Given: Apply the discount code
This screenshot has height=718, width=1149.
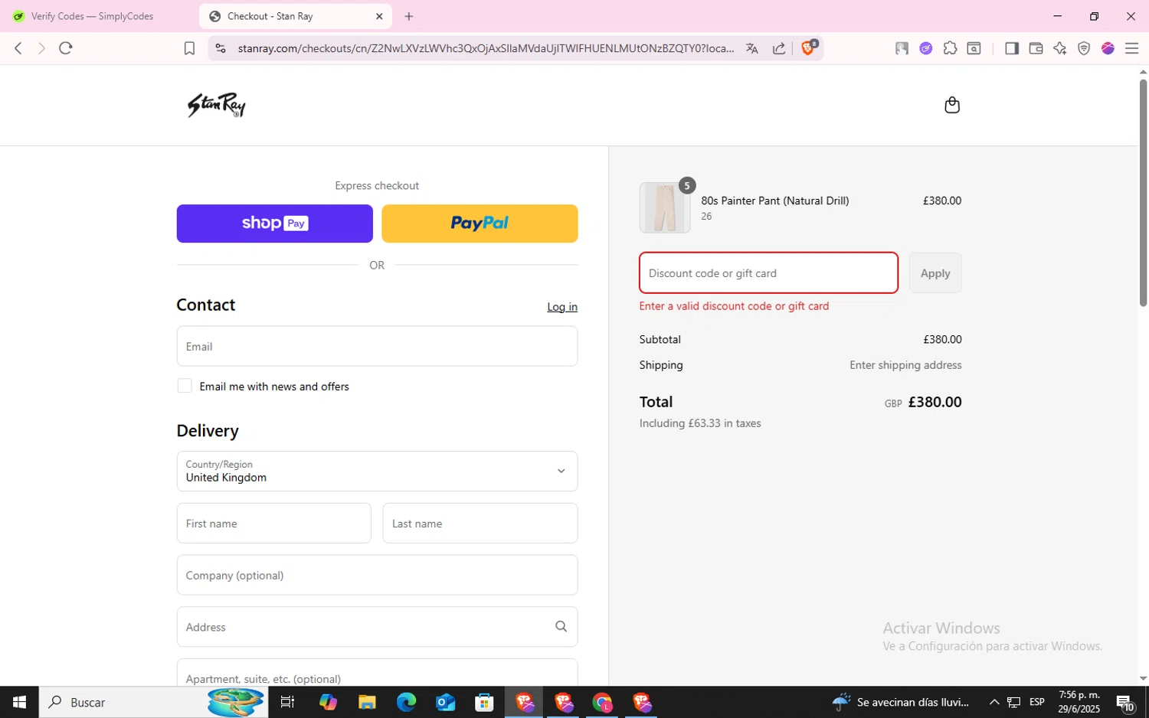Looking at the screenshot, I should 935,273.
